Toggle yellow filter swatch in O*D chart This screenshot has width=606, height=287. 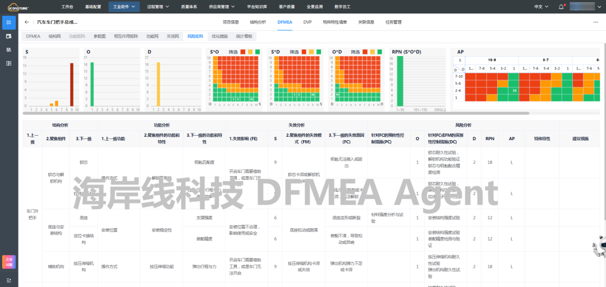click(373, 52)
